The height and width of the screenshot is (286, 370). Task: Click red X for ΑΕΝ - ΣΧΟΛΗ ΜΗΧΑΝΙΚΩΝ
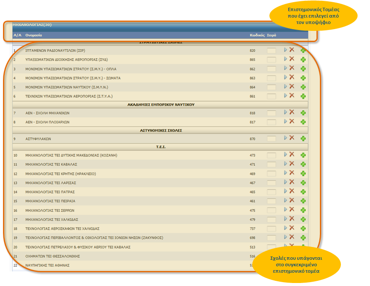pyautogui.click(x=292, y=112)
